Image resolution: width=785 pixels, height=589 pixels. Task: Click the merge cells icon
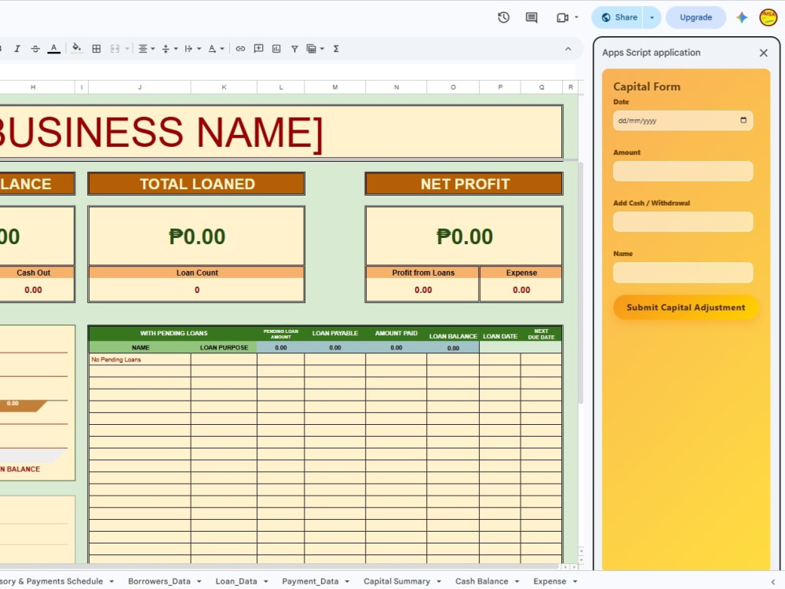click(115, 49)
